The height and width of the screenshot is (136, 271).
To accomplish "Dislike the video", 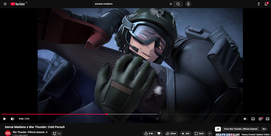I will click(159, 133).
